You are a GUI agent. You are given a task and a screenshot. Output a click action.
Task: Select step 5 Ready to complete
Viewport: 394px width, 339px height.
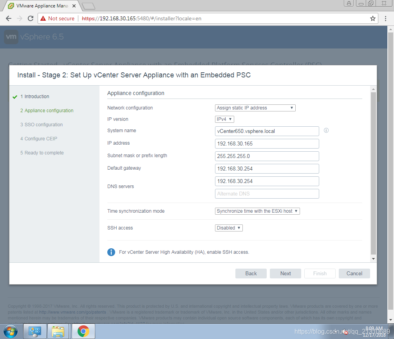click(x=42, y=153)
